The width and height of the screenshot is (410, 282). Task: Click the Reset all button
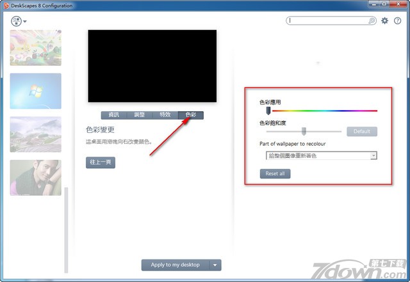click(x=275, y=174)
